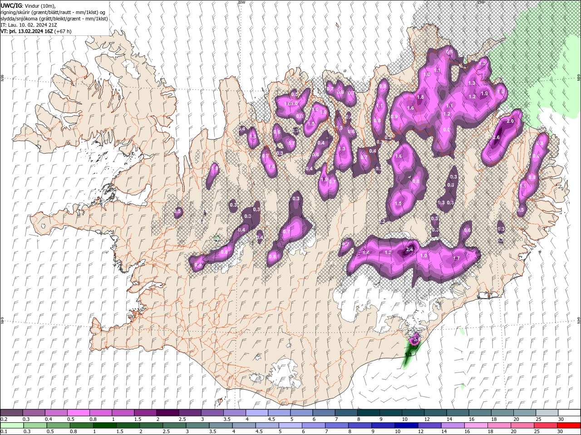Pick the very dark purple 2–2.5 snow scale swatch

coord(167,413)
